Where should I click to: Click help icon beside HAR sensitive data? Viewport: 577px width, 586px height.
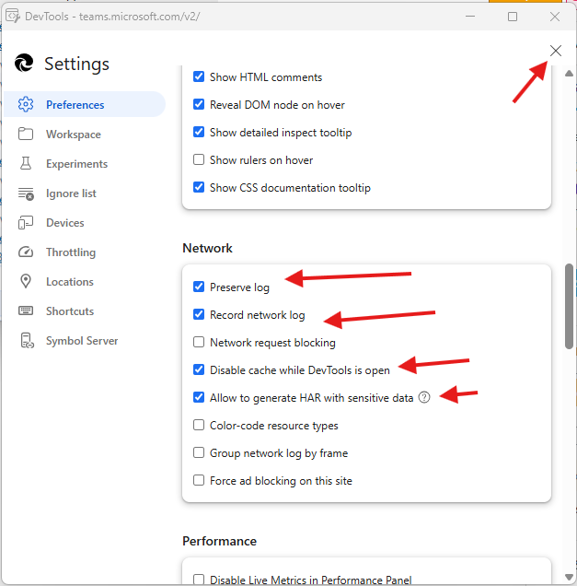pos(424,398)
